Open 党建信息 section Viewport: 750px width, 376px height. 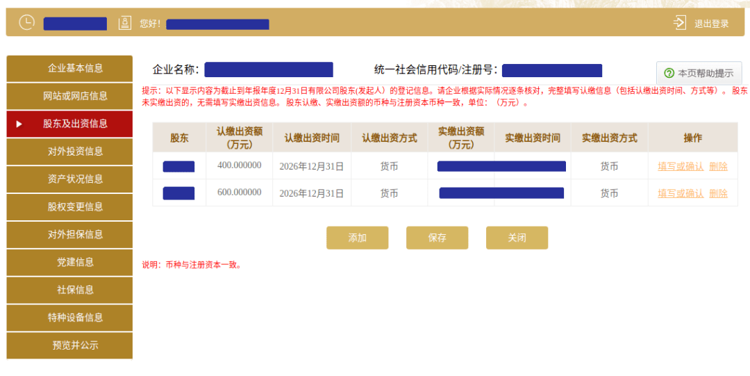pyautogui.click(x=69, y=262)
